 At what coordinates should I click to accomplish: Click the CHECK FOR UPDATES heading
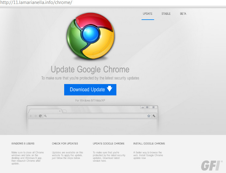(x=65, y=144)
